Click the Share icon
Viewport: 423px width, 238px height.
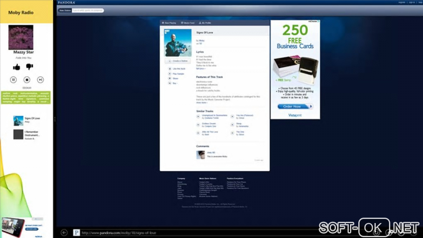[170, 78]
